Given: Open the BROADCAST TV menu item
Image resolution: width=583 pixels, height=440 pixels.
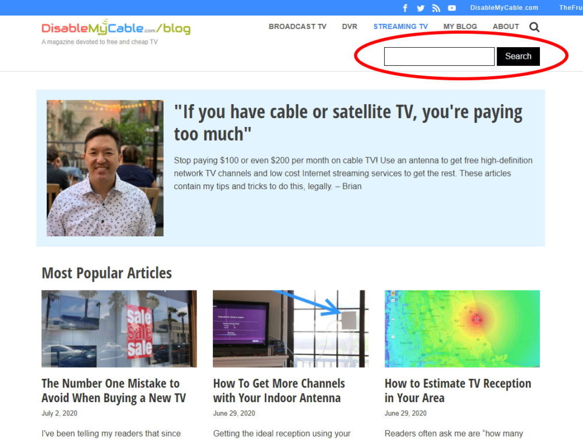Looking at the screenshot, I should click(x=297, y=26).
